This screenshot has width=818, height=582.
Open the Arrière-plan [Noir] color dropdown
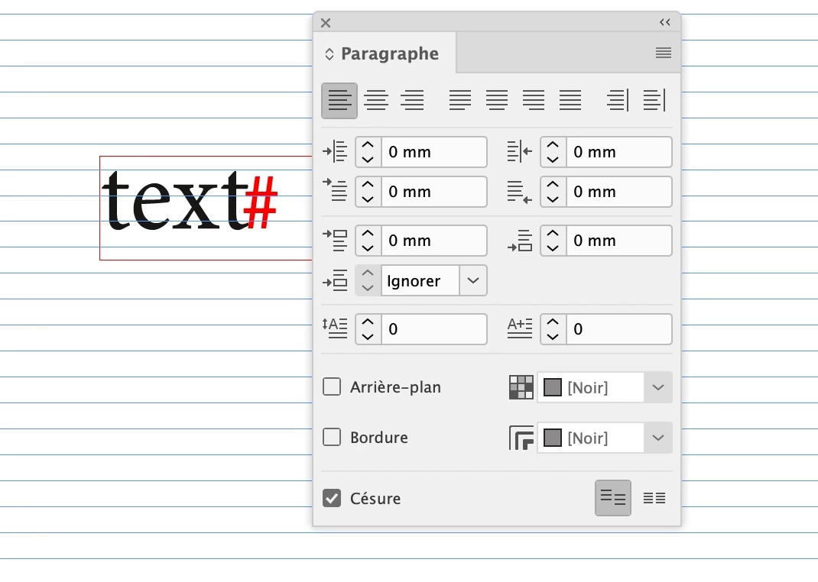[658, 387]
